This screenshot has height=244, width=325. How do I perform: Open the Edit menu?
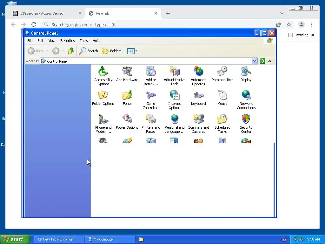[x=40, y=41]
